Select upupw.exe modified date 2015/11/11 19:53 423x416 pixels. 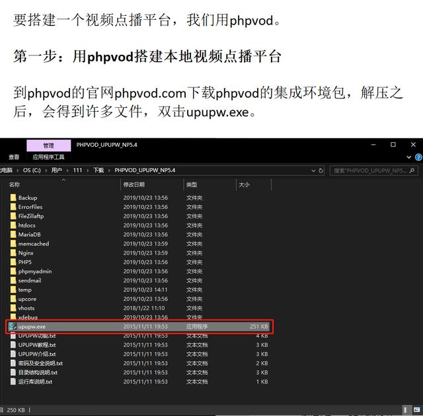tap(145, 326)
